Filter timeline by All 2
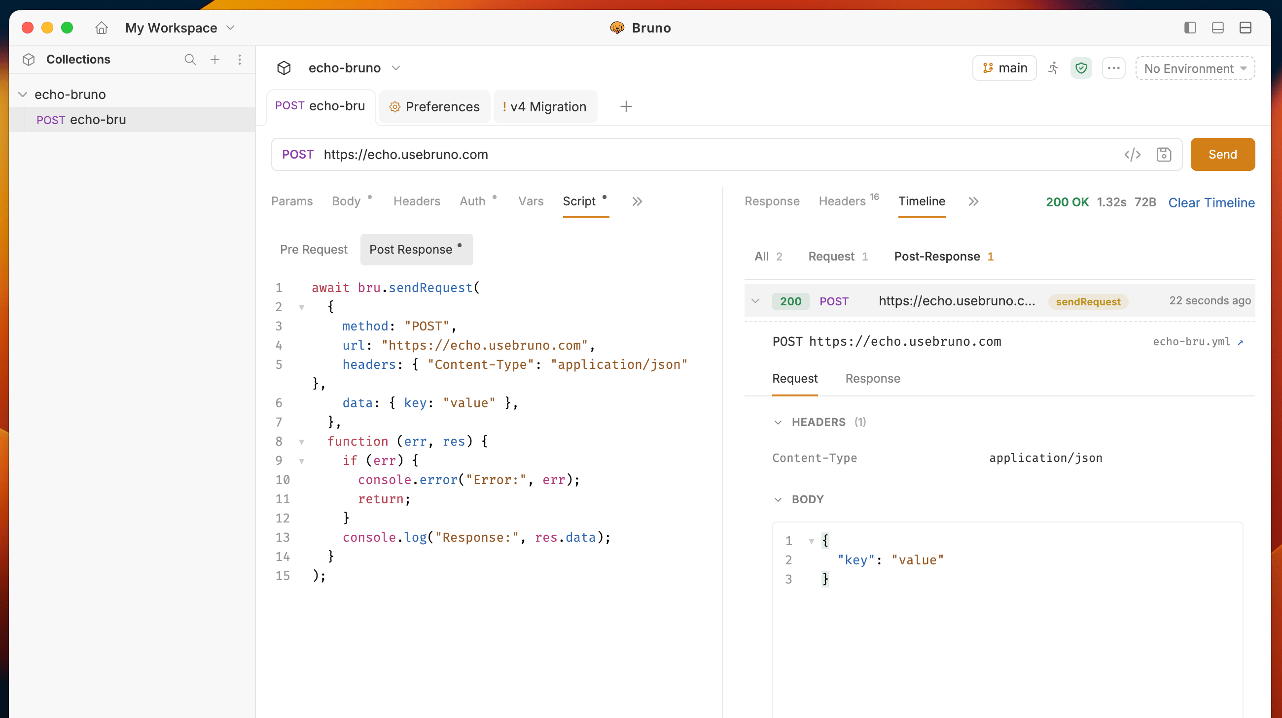Screen dimensions: 1282x718 click(768, 257)
